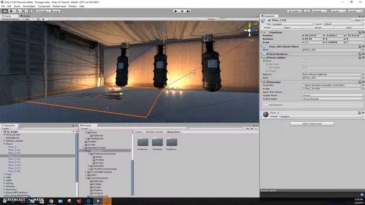Select the Rect transform tool
365x205 pixels.
tap(29, 11)
